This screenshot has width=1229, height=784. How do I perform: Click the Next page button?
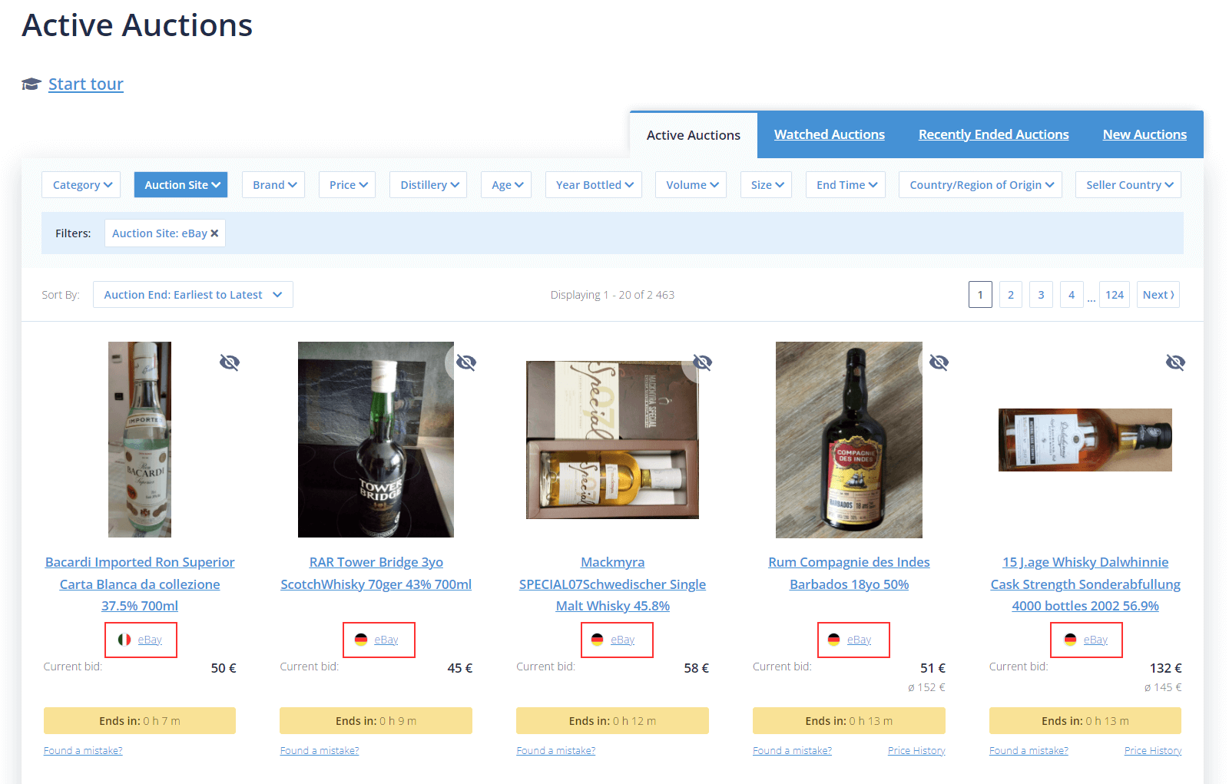(x=1158, y=295)
